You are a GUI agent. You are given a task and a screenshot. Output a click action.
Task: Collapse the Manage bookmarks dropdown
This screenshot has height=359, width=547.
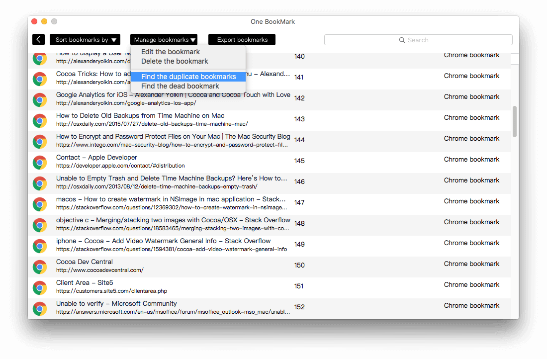pyautogui.click(x=164, y=39)
